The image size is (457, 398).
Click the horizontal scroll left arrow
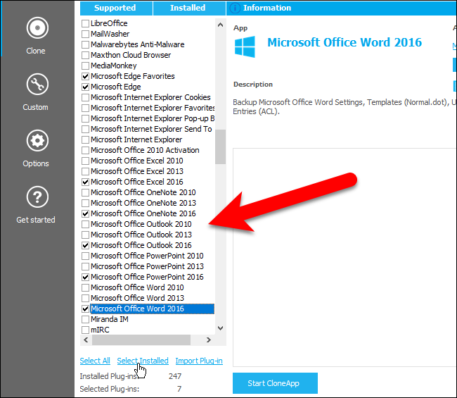point(86,340)
